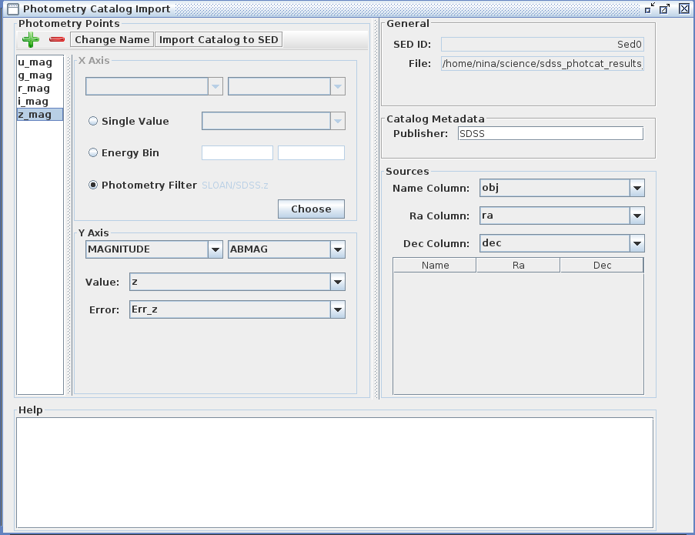Viewport: 695px width, 535px height.
Task: Click the Ra column header in Sources table
Action: pyautogui.click(x=518, y=265)
